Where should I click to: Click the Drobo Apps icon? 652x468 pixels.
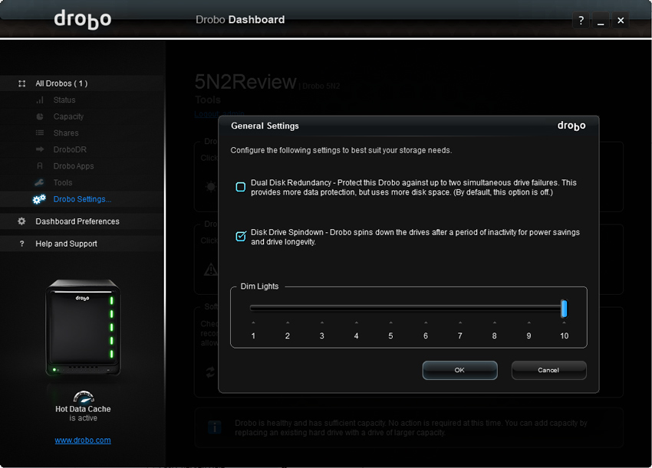click(40, 166)
